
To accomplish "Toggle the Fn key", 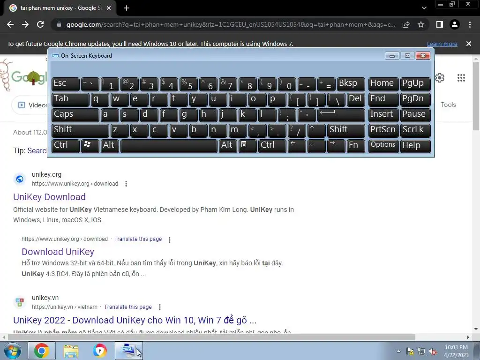I will 356,146.
